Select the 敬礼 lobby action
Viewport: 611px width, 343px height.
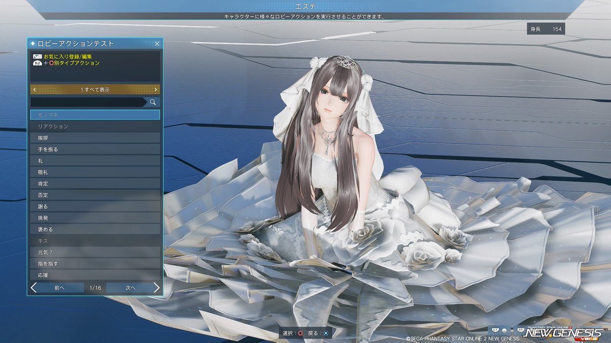click(95, 172)
